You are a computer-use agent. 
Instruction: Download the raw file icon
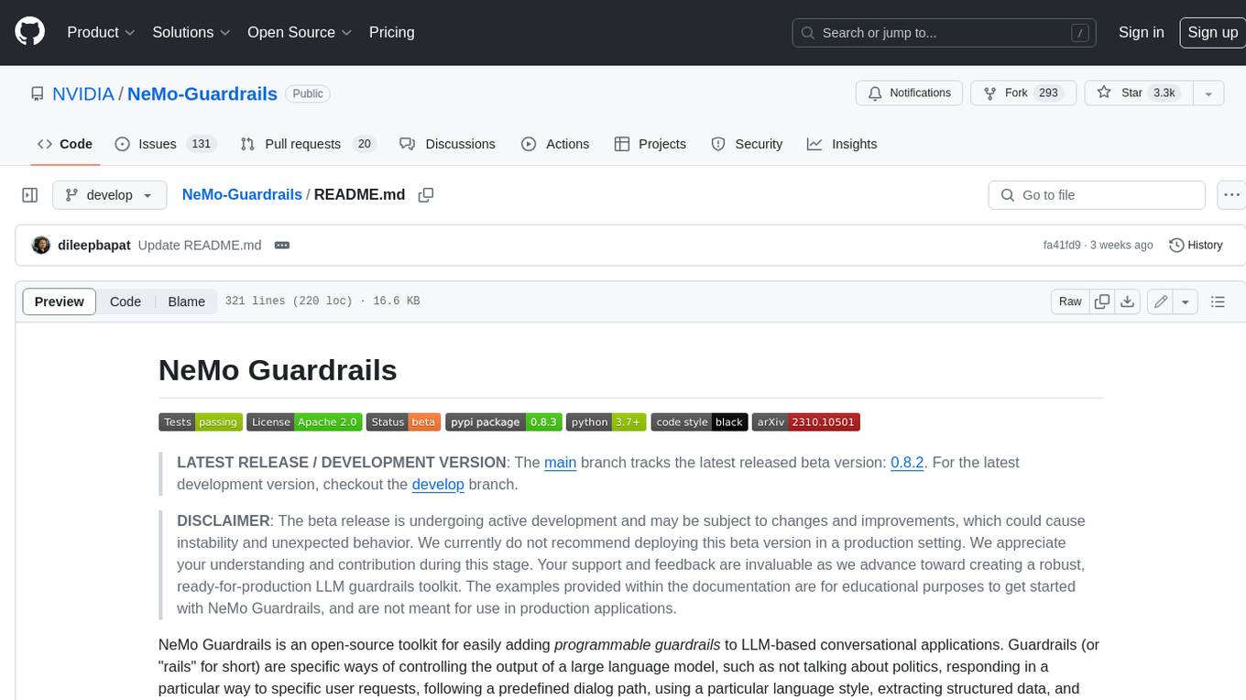tap(1128, 301)
